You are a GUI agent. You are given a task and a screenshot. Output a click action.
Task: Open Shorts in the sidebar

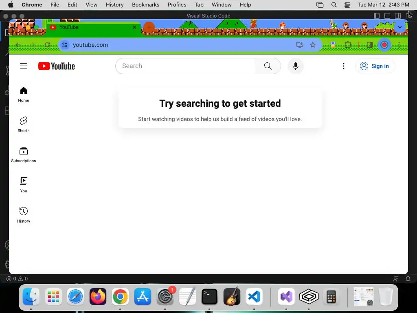24,125
